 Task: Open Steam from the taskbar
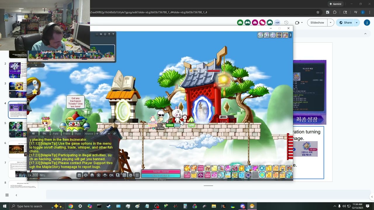pos(109,206)
